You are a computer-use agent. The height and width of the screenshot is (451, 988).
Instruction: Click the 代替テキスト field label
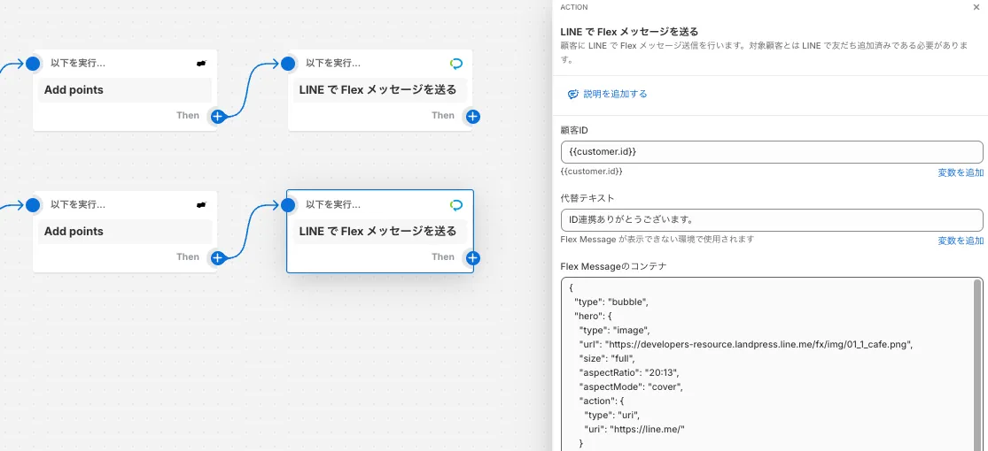click(587, 198)
